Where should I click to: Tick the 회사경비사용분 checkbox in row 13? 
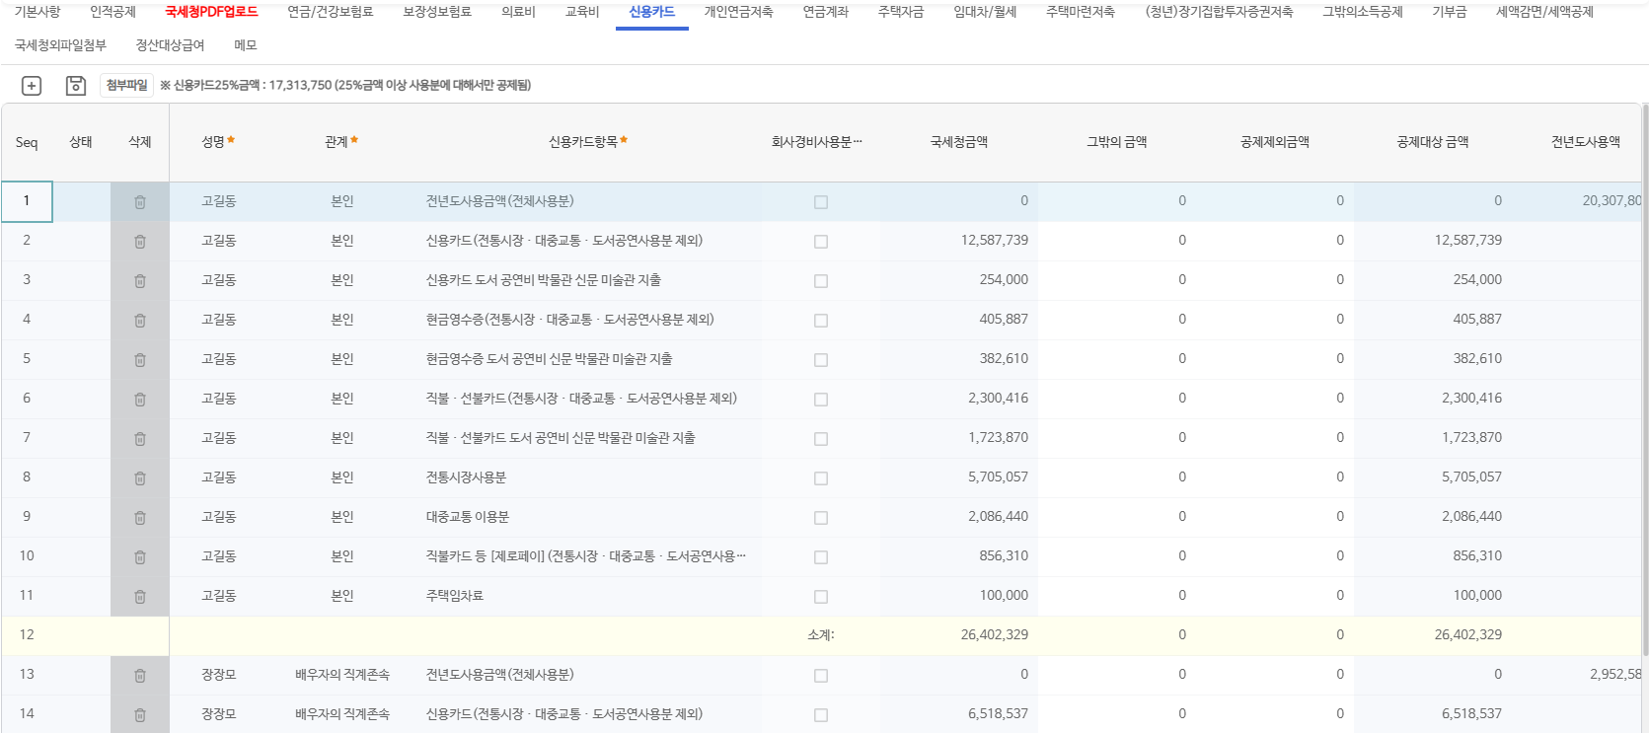[x=821, y=676]
